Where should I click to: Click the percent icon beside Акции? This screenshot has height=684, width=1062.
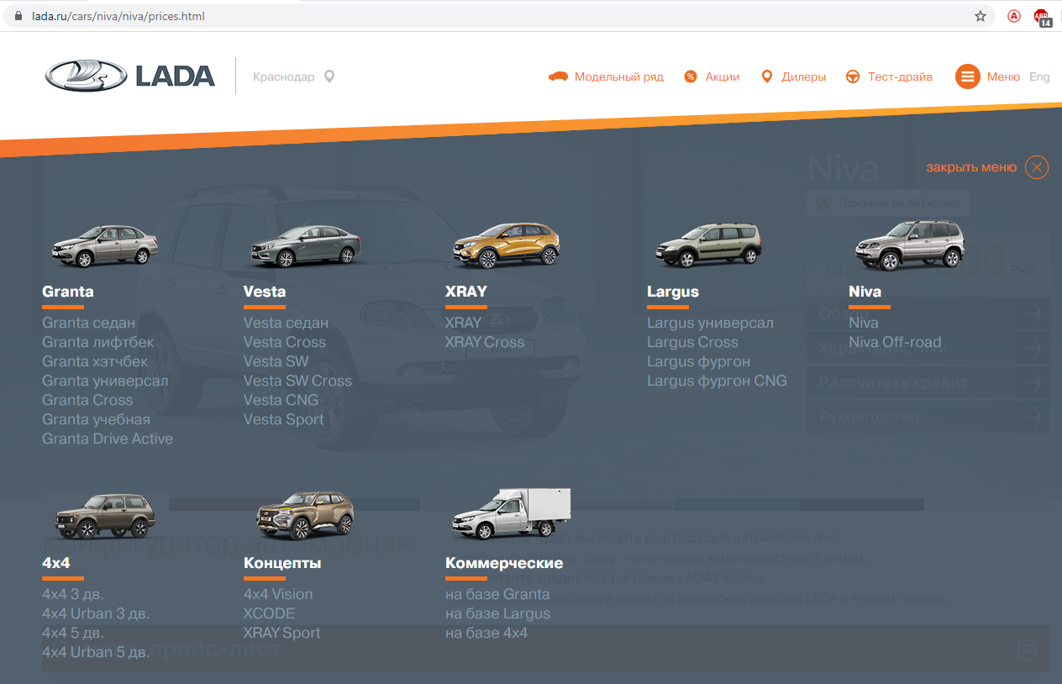pyautogui.click(x=691, y=76)
